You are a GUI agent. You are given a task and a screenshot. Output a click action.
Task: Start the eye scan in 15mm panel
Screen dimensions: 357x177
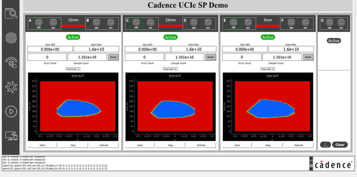[x=42, y=145]
